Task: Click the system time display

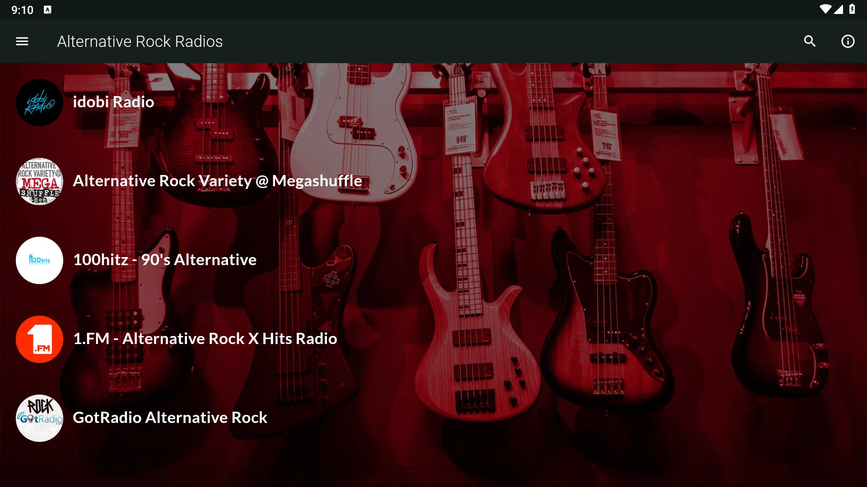Action: coord(20,9)
